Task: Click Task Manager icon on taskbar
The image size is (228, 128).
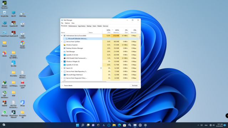Action: point(135,125)
